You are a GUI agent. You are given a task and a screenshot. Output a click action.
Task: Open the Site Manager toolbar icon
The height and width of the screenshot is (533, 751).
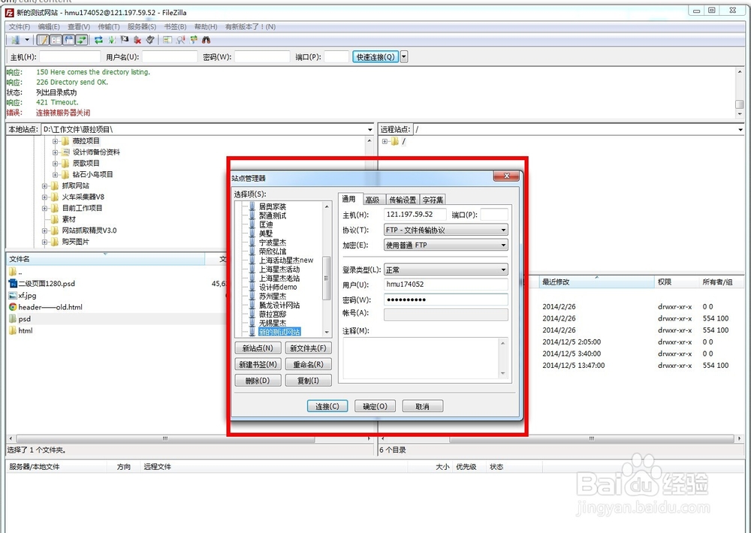pyautogui.click(x=16, y=40)
